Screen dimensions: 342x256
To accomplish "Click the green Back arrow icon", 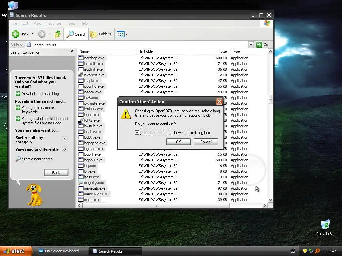I will click(x=15, y=34).
